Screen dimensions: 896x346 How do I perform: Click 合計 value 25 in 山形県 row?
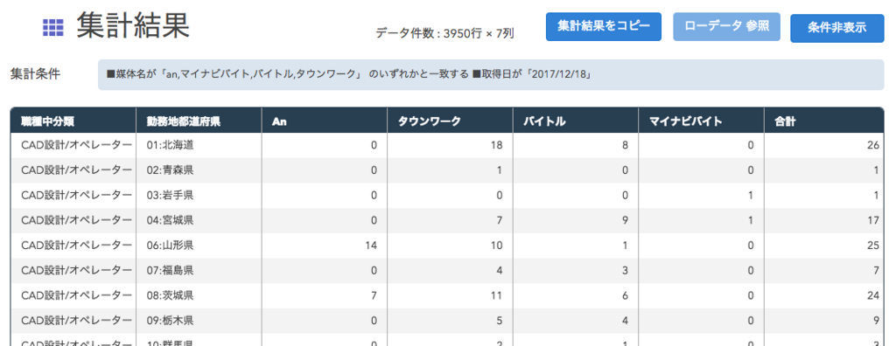[872, 246]
